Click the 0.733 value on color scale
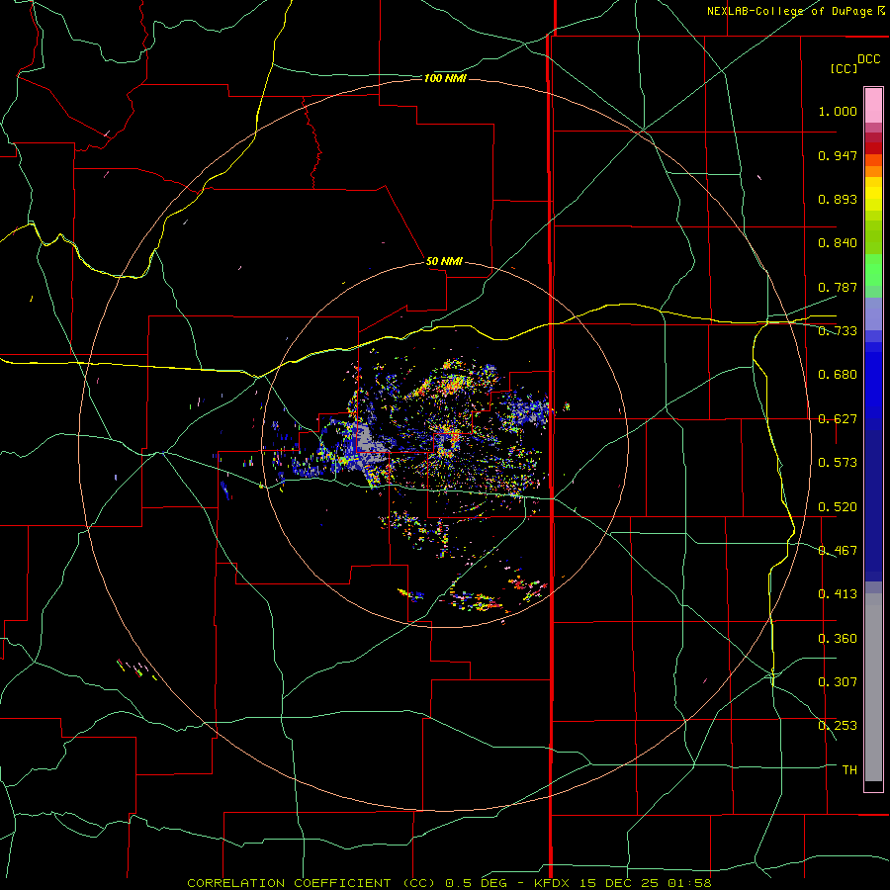The height and width of the screenshot is (890, 890). click(838, 331)
